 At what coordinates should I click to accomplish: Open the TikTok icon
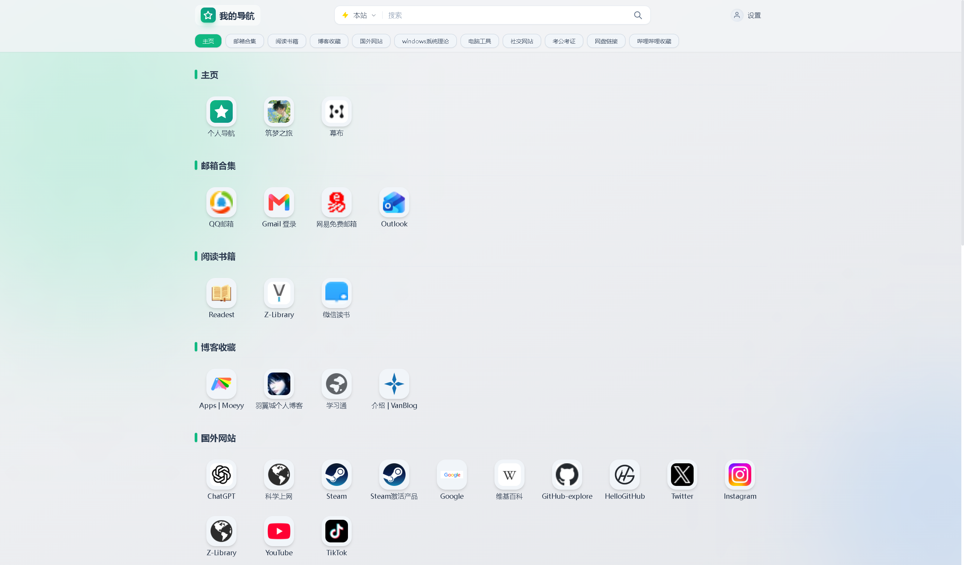click(x=336, y=531)
